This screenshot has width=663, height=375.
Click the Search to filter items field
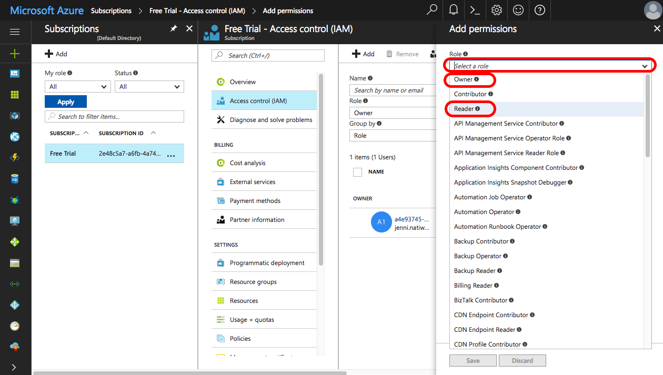(114, 117)
